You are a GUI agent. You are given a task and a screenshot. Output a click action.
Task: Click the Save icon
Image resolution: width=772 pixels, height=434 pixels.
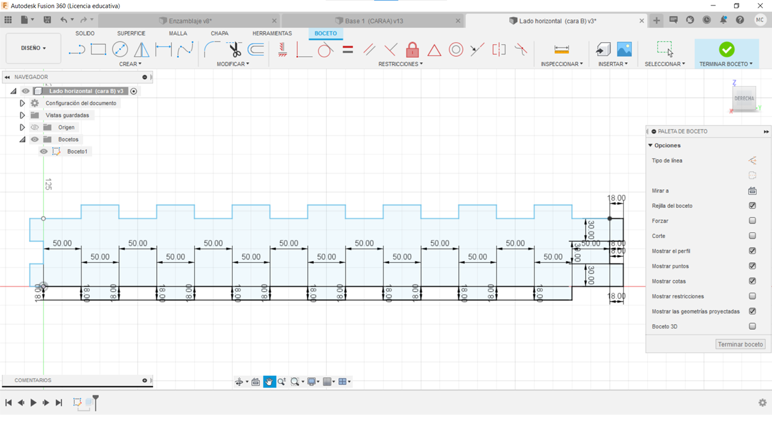[47, 20]
